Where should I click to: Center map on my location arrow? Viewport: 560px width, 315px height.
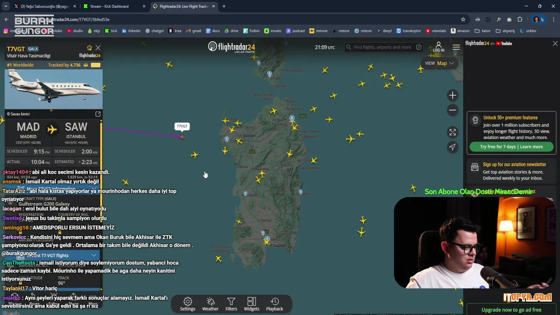point(452,147)
